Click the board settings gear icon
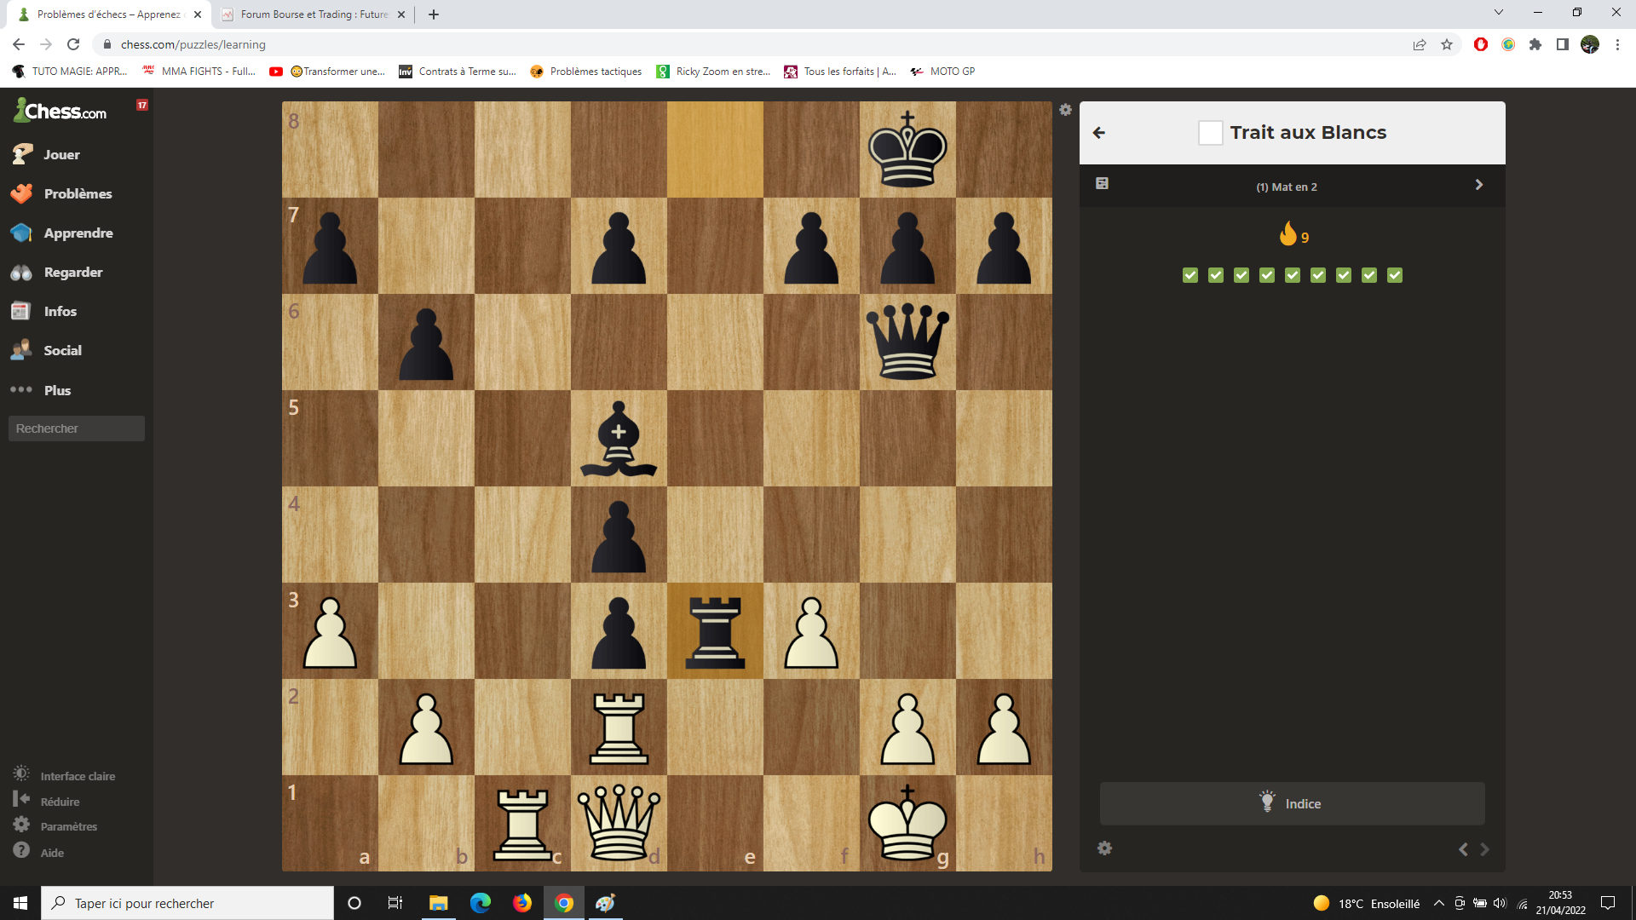 [1065, 110]
